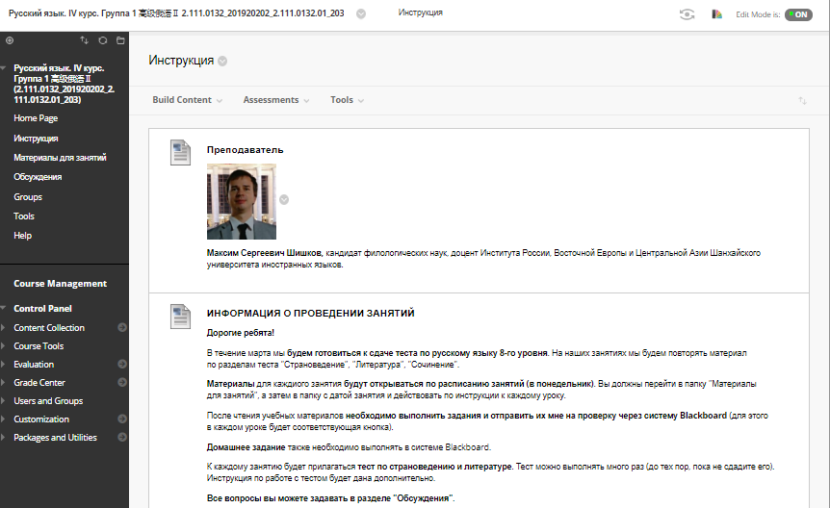Open Content Collection arrow icon
The width and height of the screenshot is (830, 508).
click(x=122, y=328)
